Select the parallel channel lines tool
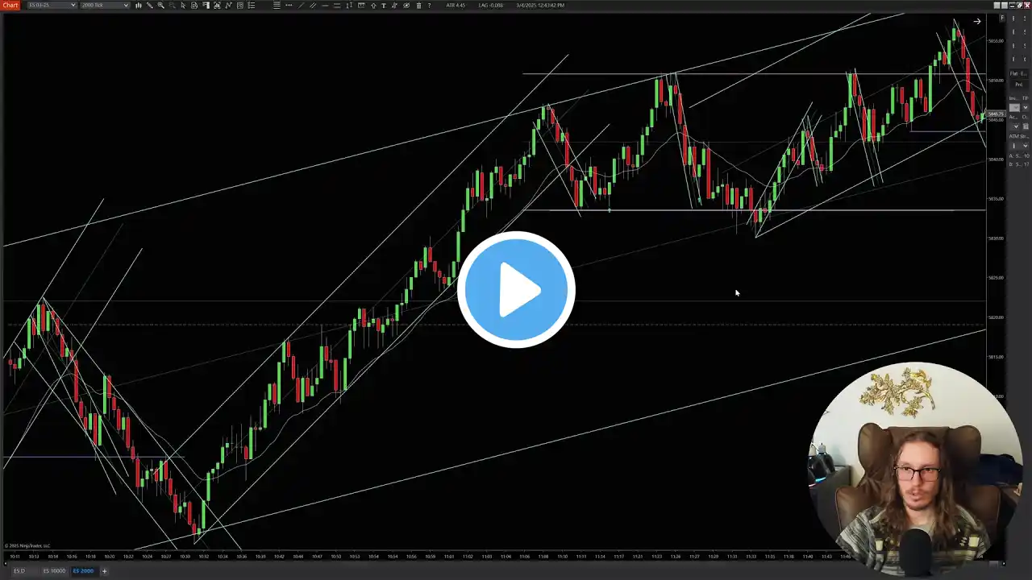Image resolution: width=1032 pixels, height=580 pixels. coord(313,5)
